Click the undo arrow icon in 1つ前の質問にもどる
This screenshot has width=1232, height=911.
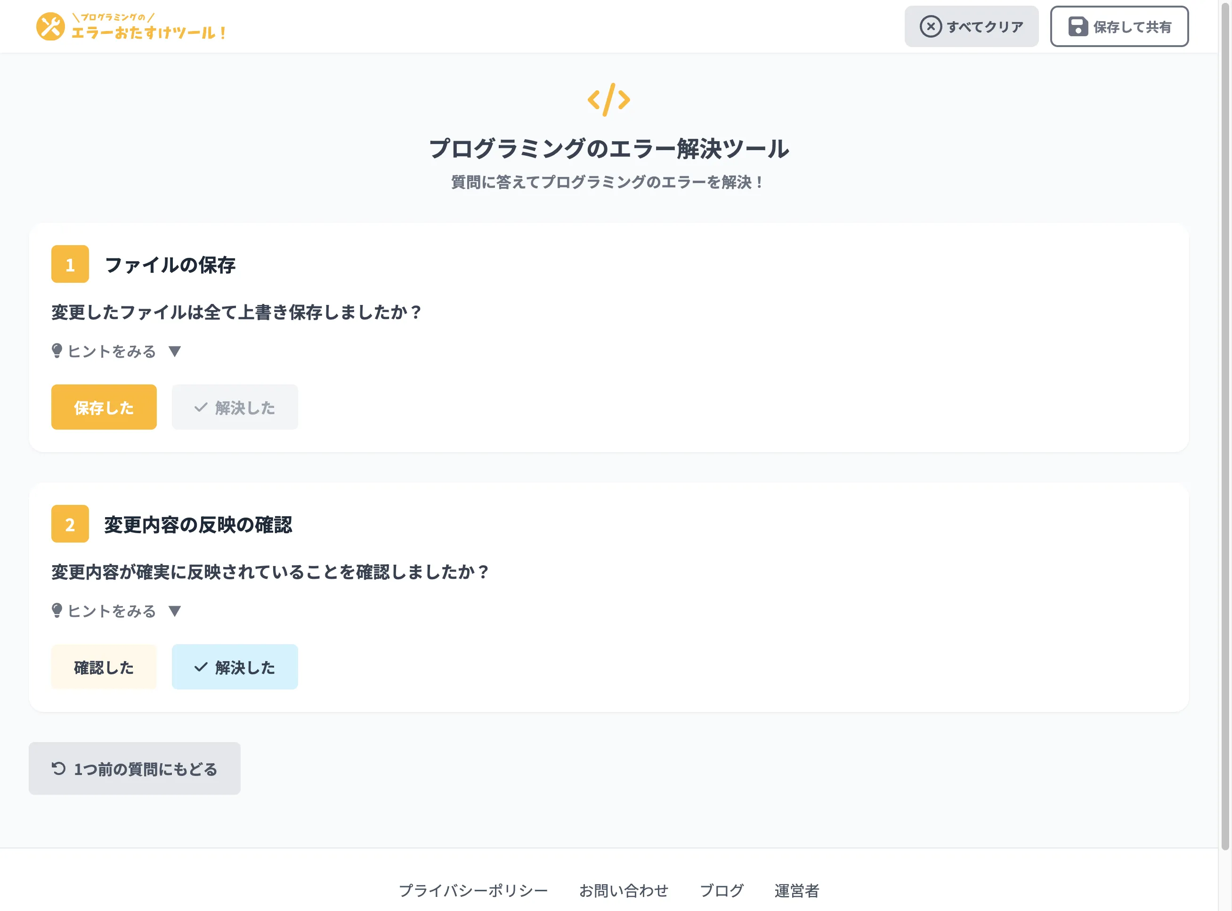click(58, 768)
